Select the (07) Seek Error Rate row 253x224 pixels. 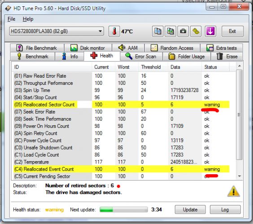point(121,112)
